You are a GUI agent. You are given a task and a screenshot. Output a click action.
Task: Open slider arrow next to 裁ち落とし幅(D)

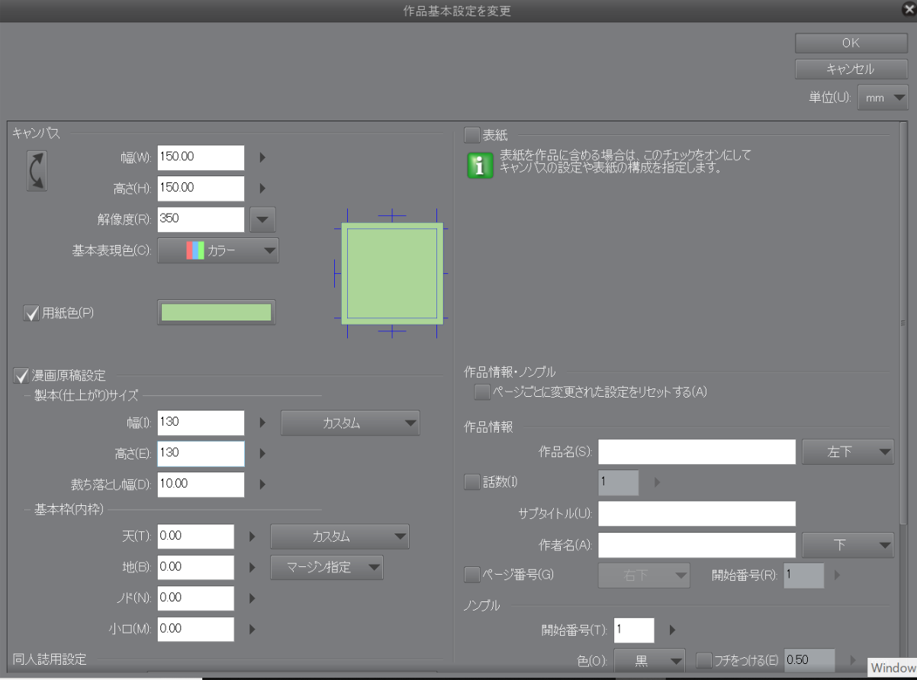point(262,485)
